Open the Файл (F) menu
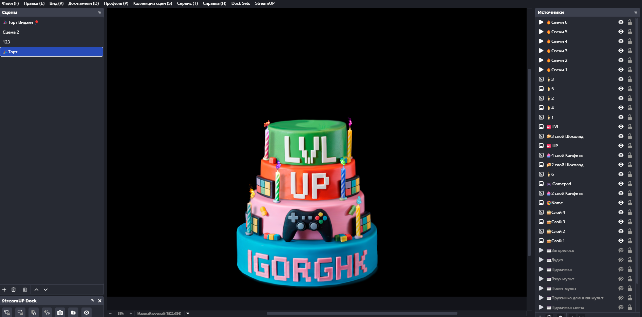 (10, 3)
